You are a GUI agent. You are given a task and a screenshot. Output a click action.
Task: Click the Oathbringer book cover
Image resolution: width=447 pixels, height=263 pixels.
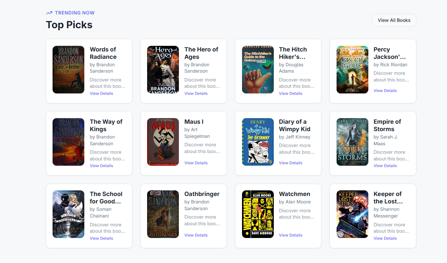click(163, 214)
